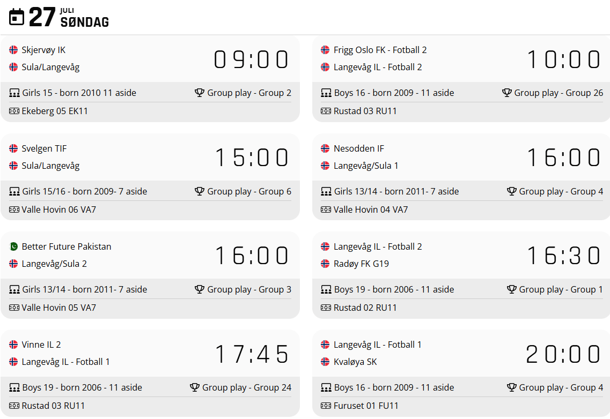Open the Svelgen TIF team link

[x=45, y=148]
